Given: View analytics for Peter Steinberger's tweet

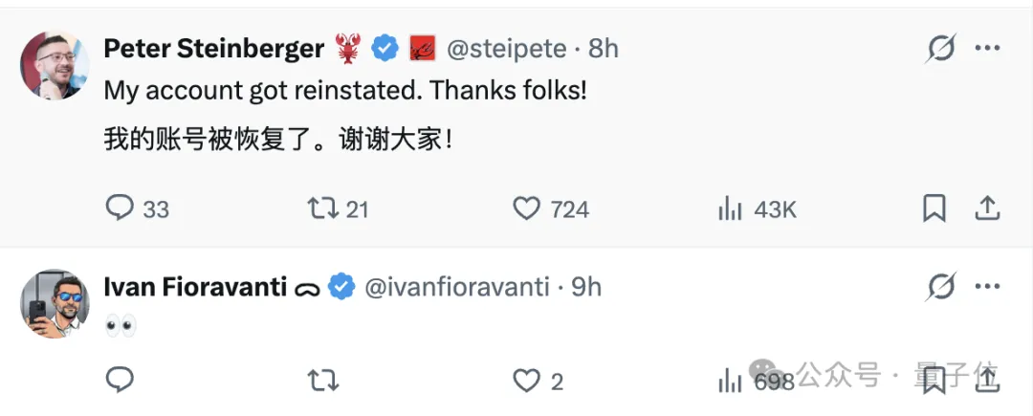Looking at the screenshot, I should [x=731, y=208].
